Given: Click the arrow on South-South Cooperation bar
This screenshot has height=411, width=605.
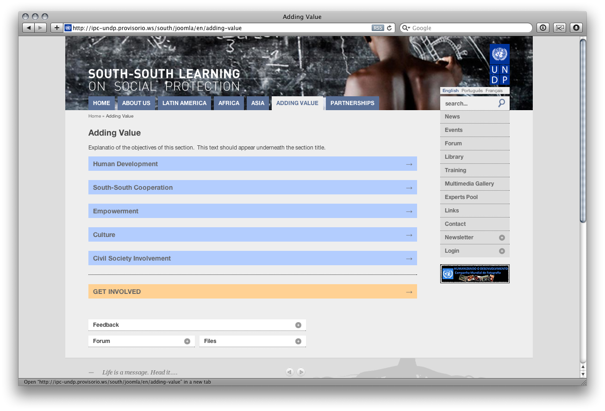Looking at the screenshot, I should pyautogui.click(x=409, y=187).
